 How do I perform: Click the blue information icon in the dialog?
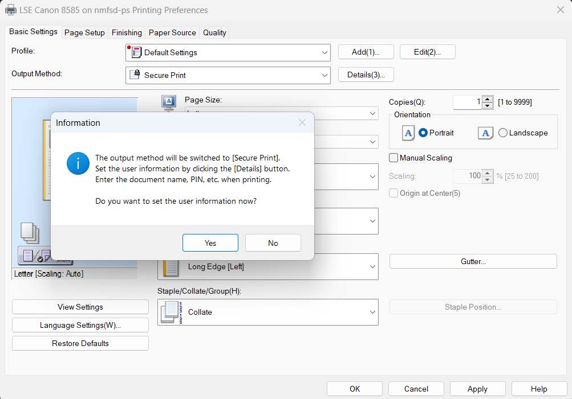point(78,163)
